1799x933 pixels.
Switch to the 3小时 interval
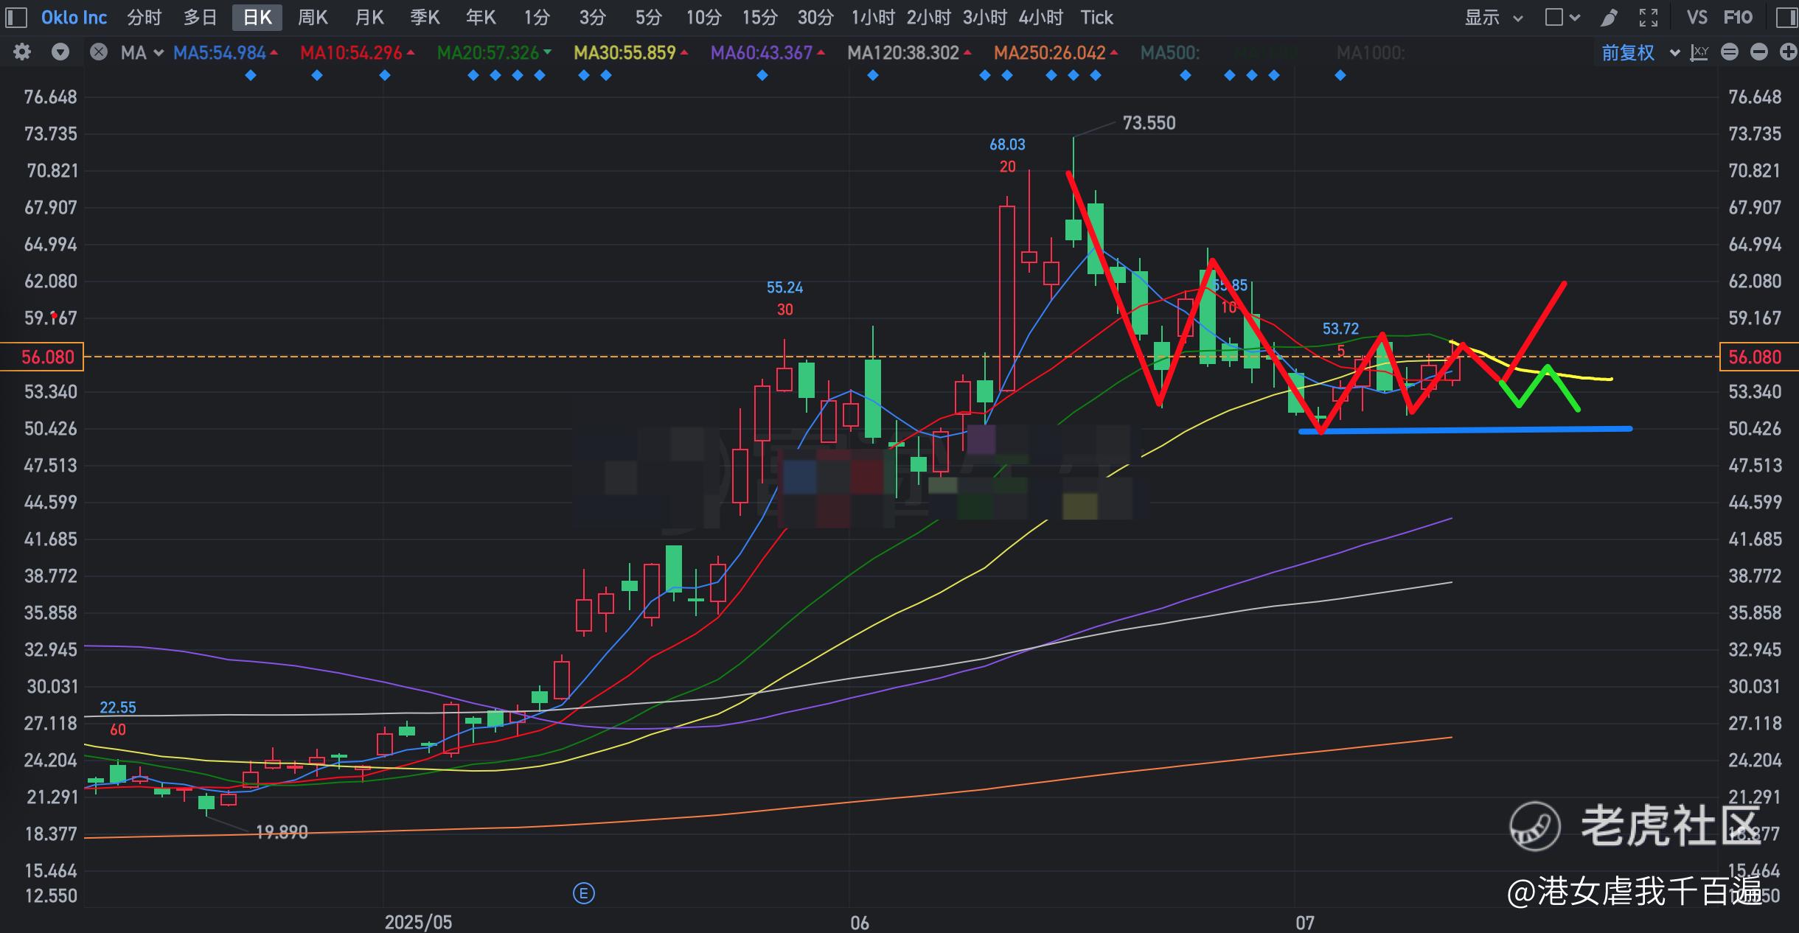click(x=985, y=17)
